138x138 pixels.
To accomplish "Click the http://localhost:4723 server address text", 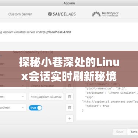I will click(x=55, y=32).
